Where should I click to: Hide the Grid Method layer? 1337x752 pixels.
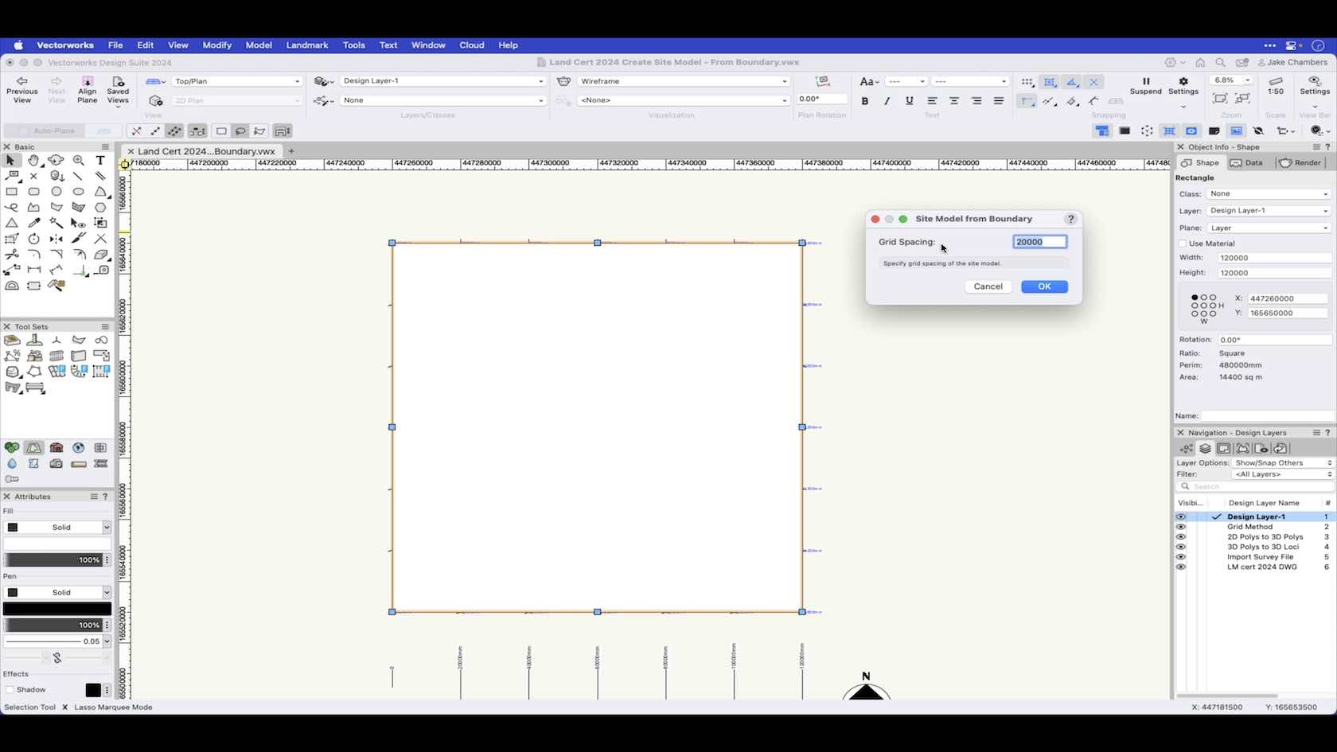(1181, 527)
